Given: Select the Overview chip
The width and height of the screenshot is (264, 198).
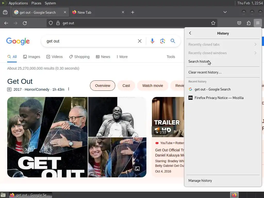Looking at the screenshot, I should [103, 86].
